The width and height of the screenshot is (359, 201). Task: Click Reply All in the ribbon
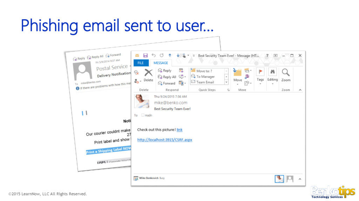pos(167,77)
